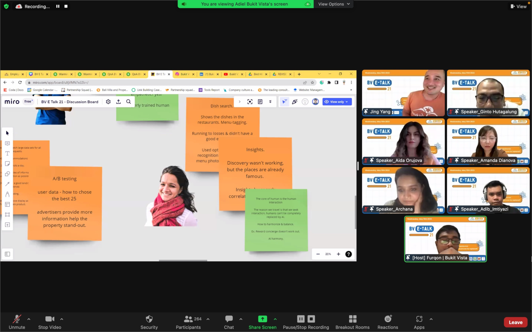Open Participants list

coord(188,322)
